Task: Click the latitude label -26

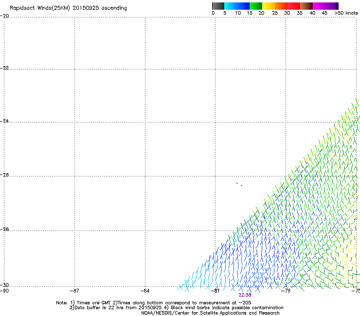Action: [x=4, y=175]
